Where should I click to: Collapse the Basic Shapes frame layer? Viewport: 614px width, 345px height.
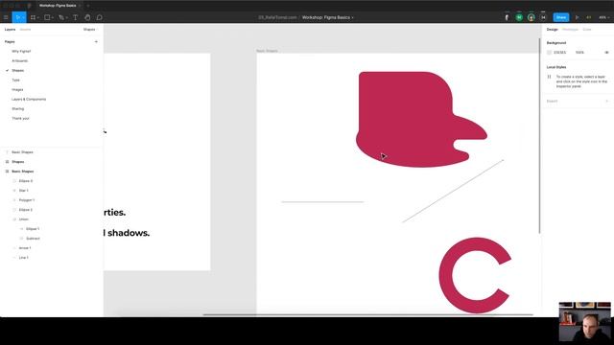click(7, 172)
